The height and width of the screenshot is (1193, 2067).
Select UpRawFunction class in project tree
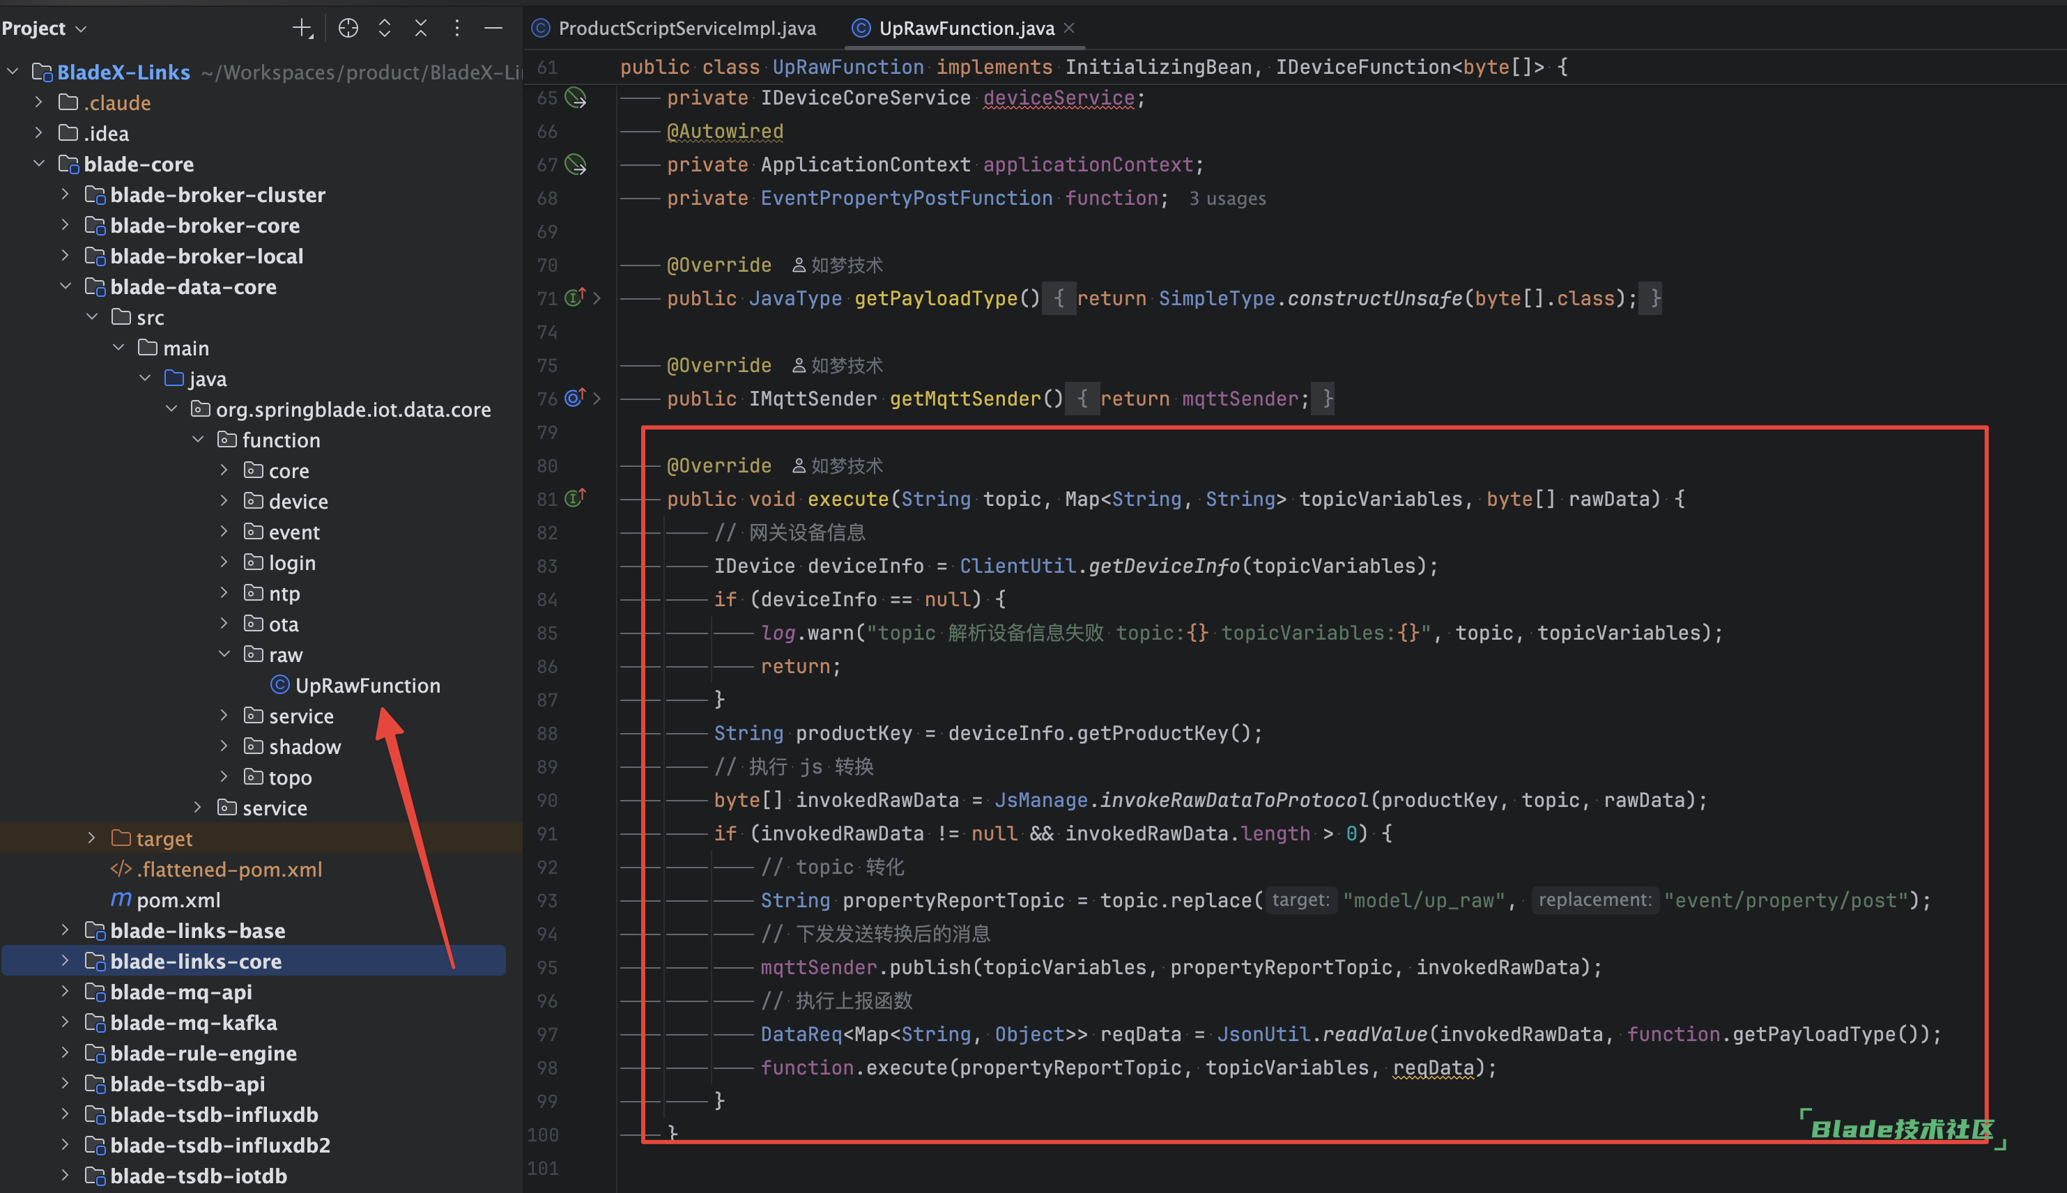[367, 686]
